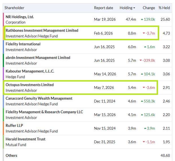Click green up arrow beside 139.0k
This screenshot has height=161, width=175.
click(142, 20)
